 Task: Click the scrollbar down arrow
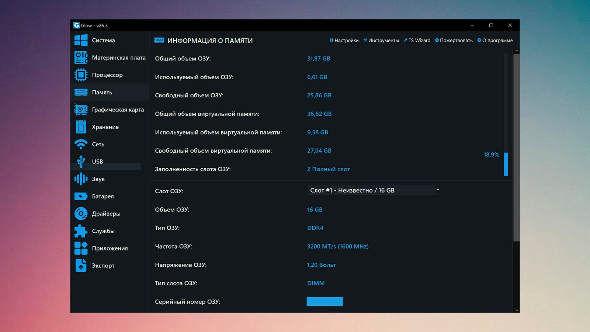point(517,310)
